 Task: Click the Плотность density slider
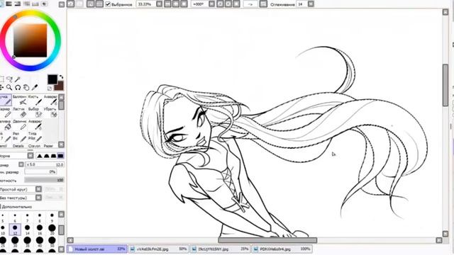[44, 180]
